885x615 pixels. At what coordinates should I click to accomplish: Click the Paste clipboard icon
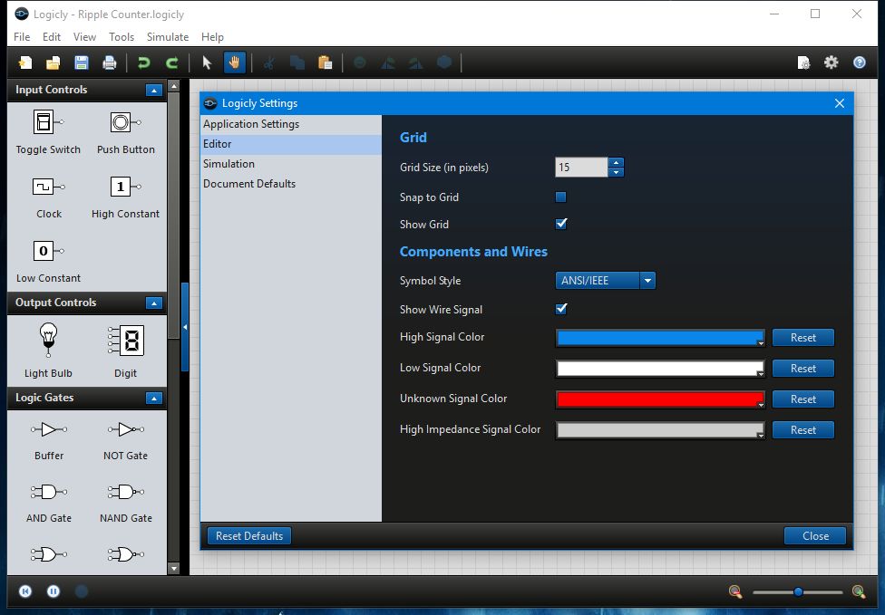coord(326,62)
